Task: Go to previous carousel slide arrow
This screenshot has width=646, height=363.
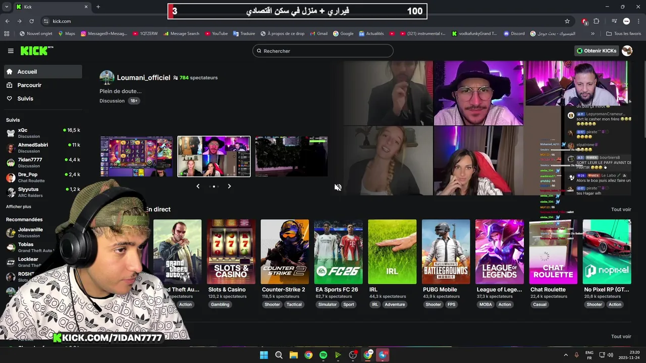Action: pyautogui.click(x=198, y=186)
